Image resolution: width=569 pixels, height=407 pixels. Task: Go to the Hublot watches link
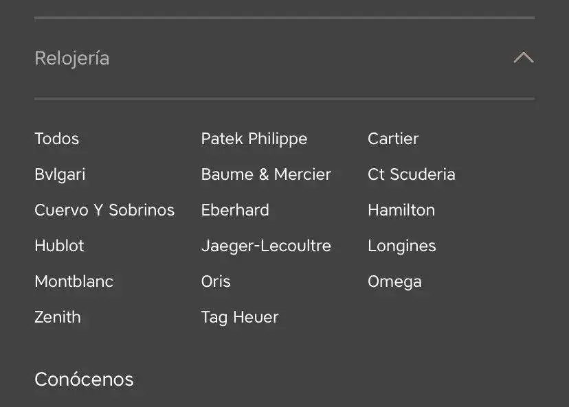59,246
